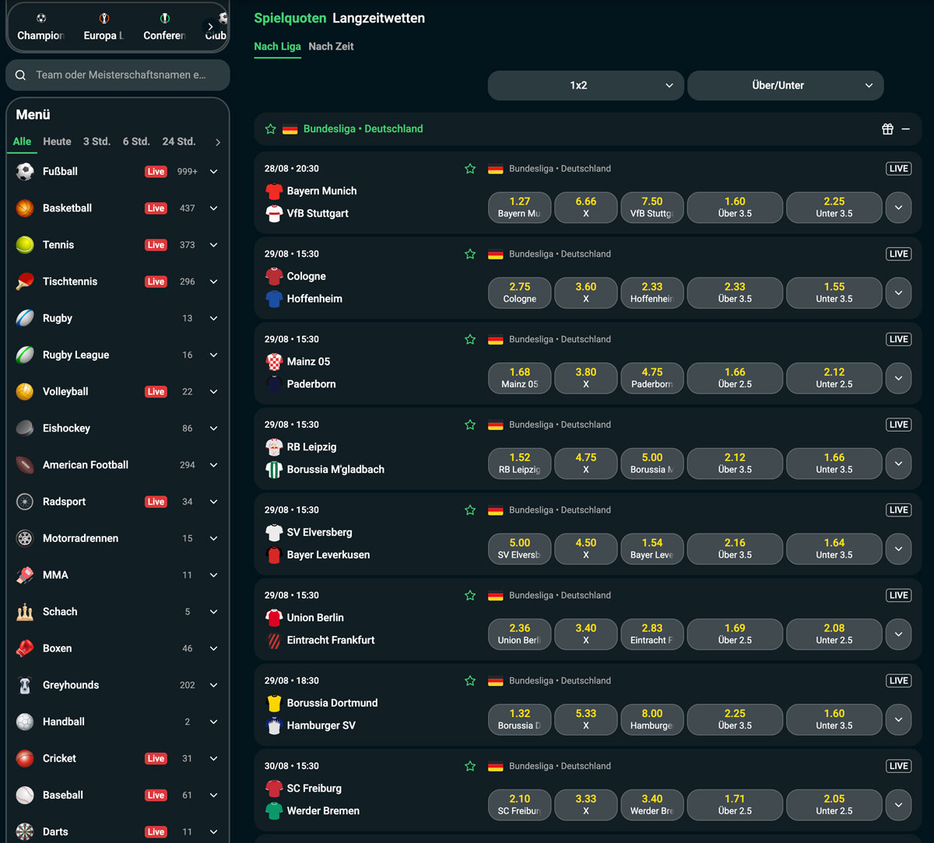Select the MMA glove icon
The image size is (934, 843).
coord(25,575)
